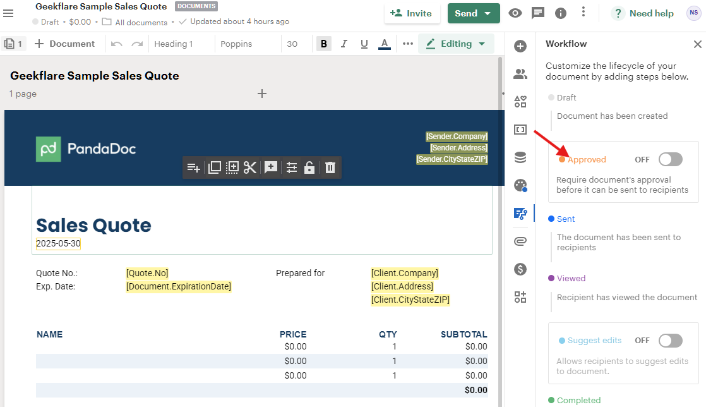Open the Apps grid sidebar icon
This screenshot has height=407, width=706.
tap(520, 297)
